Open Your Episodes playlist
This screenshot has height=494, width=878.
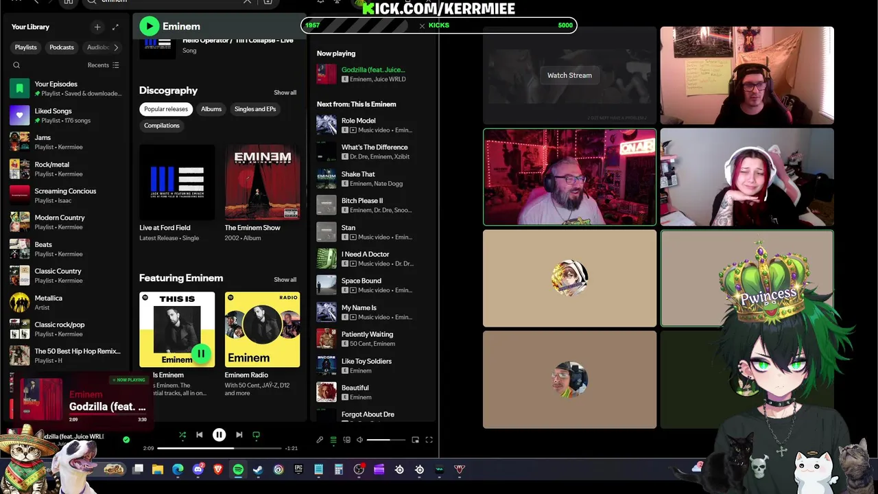[67, 89]
